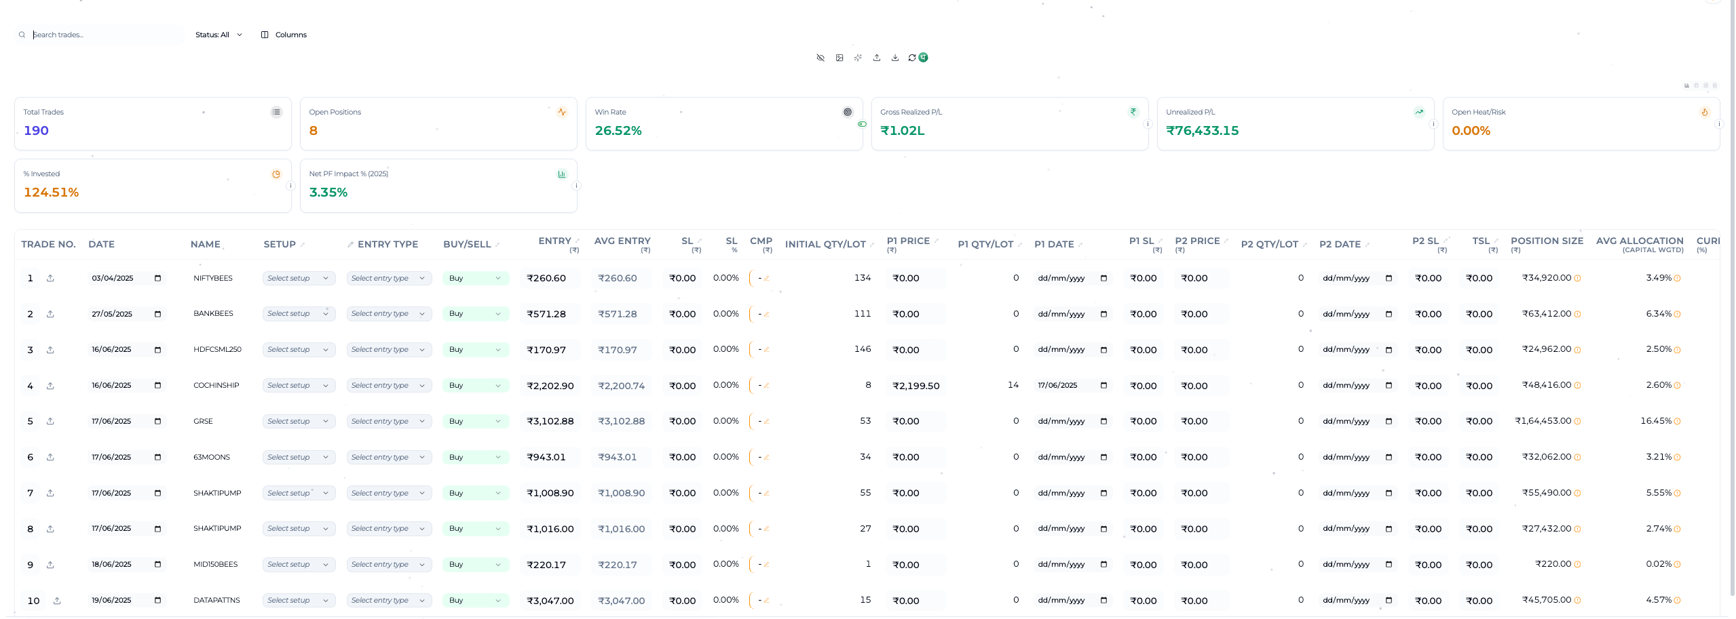Click share icon for trade 10 DATAPATTNS
This screenshot has width=1736, height=619.
(57, 601)
